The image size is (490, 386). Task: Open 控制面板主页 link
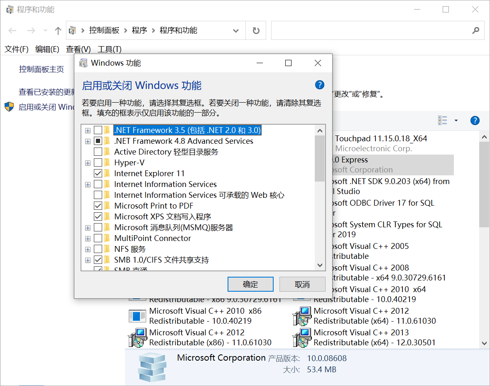pyautogui.click(x=41, y=69)
